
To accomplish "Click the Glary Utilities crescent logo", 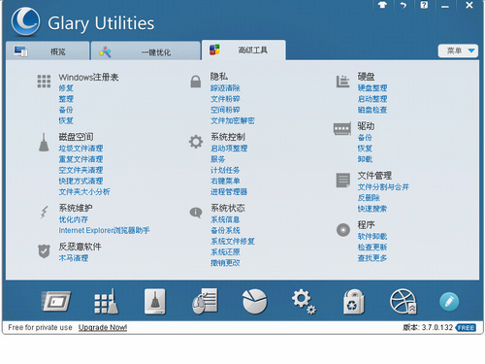I will tap(25, 21).
